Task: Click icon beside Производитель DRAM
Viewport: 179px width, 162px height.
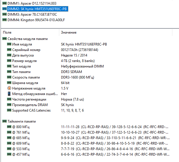Action: (9, 105)
